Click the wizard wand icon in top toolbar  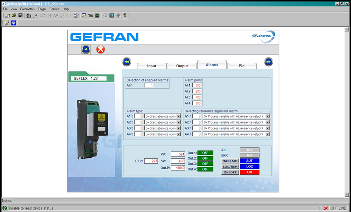click(36, 16)
